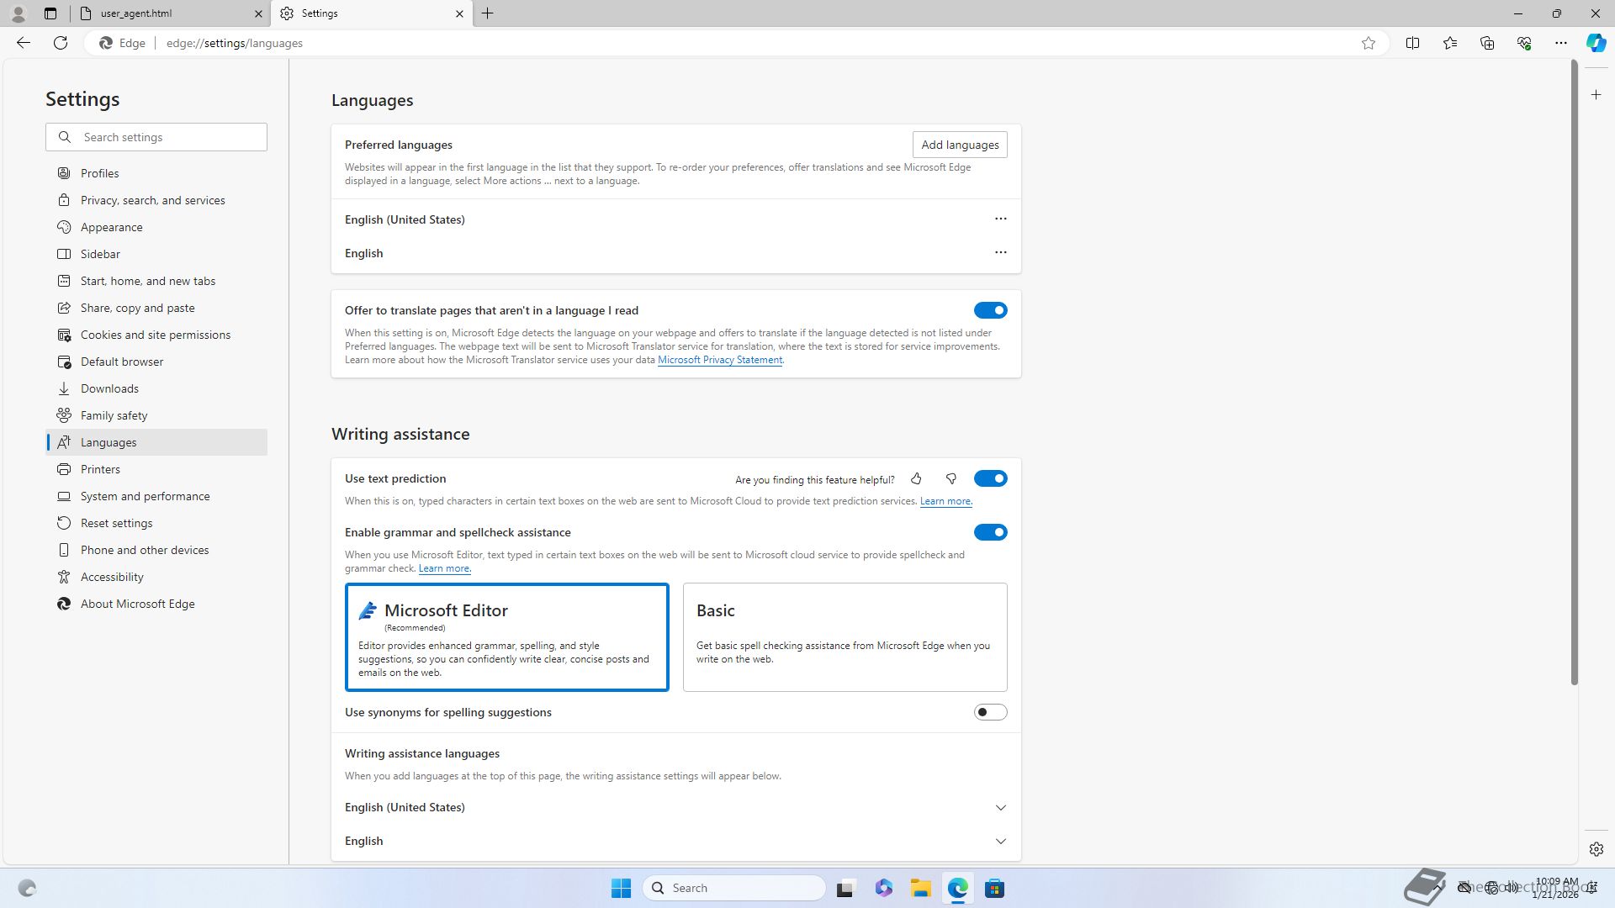Open Microsoft Privacy Statement link

point(719,360)
